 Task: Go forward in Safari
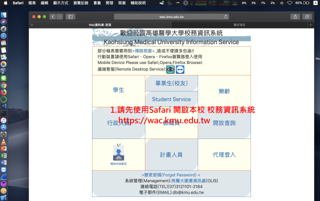pyautogui.click(x=59, y=16)
